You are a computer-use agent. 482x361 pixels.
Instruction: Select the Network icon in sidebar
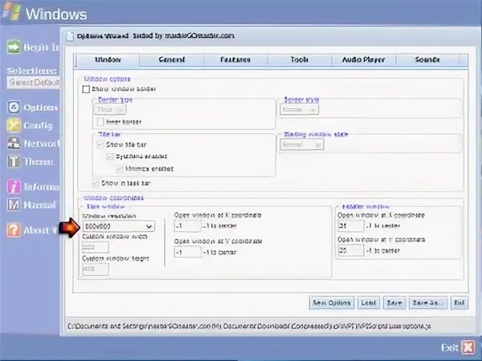point(14,144)
